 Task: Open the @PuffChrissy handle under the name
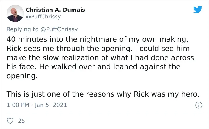pos(43,17)
